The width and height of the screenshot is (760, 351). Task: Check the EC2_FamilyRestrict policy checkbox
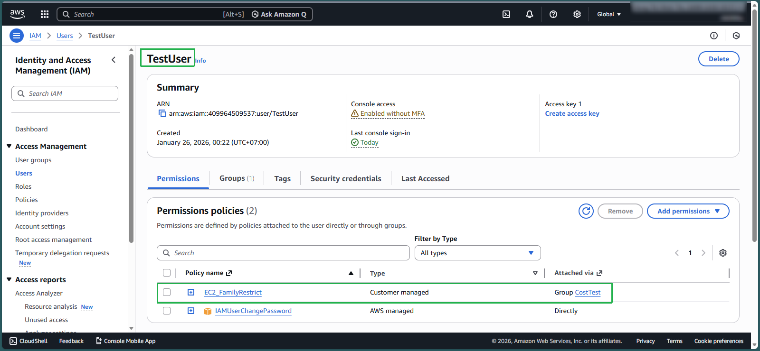coord(167,292)
